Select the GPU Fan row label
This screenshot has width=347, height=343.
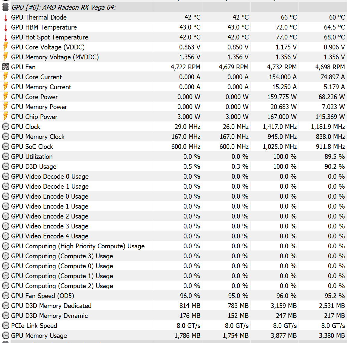pos(23,67)
